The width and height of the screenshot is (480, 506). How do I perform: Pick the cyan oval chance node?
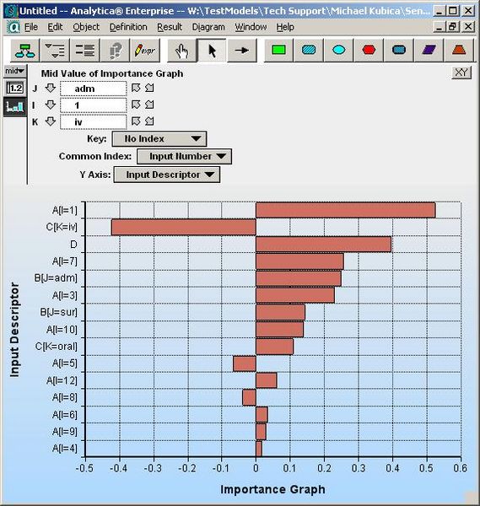(339, 50)
